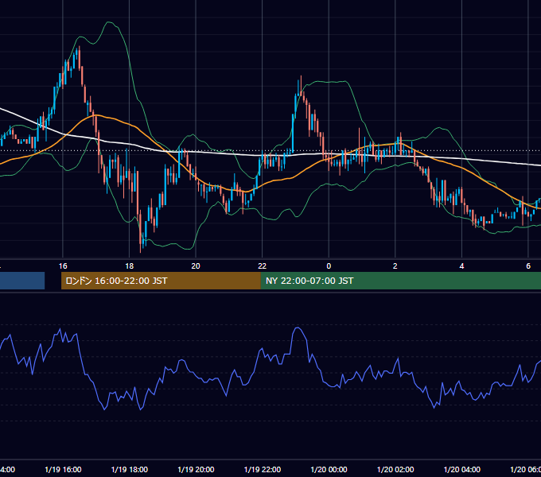Screen dimensions: 541x477
Task: Click the 2 hour label on price chart axis
Action: (395, 266)
